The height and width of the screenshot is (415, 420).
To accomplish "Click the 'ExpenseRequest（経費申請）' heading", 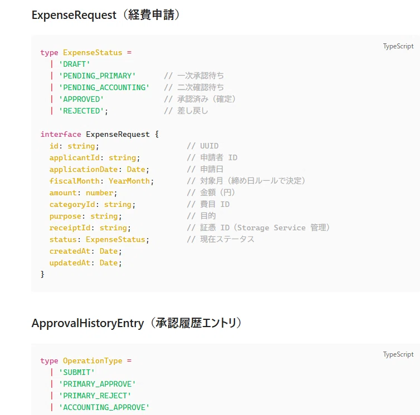I will tap(106, 15).
